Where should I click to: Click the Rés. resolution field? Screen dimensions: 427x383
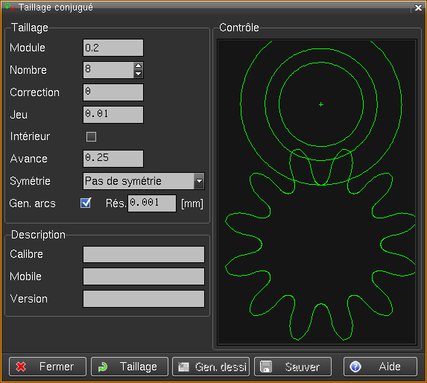coord(152,203)
